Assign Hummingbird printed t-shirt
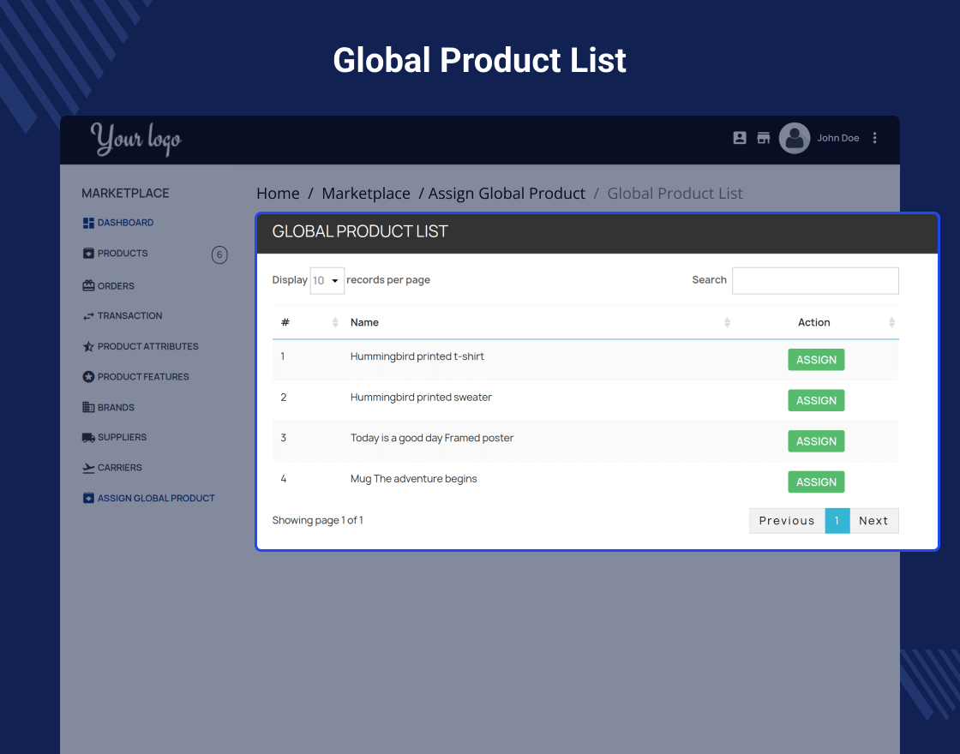Screen dimensions: 960x754 (x=816, y=360)
